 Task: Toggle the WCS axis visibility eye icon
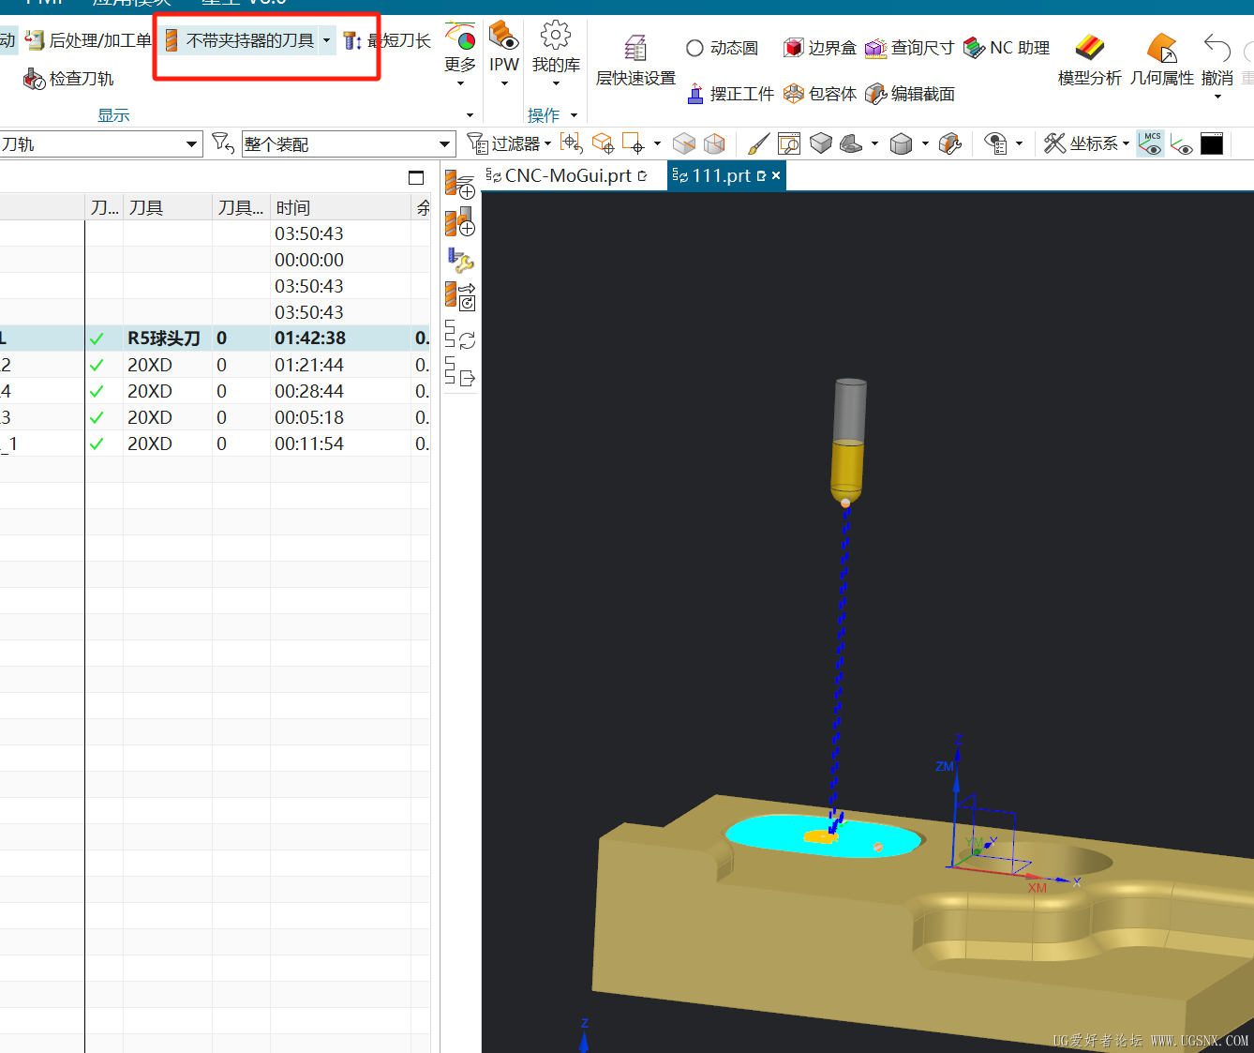[x=1182, y=144]
